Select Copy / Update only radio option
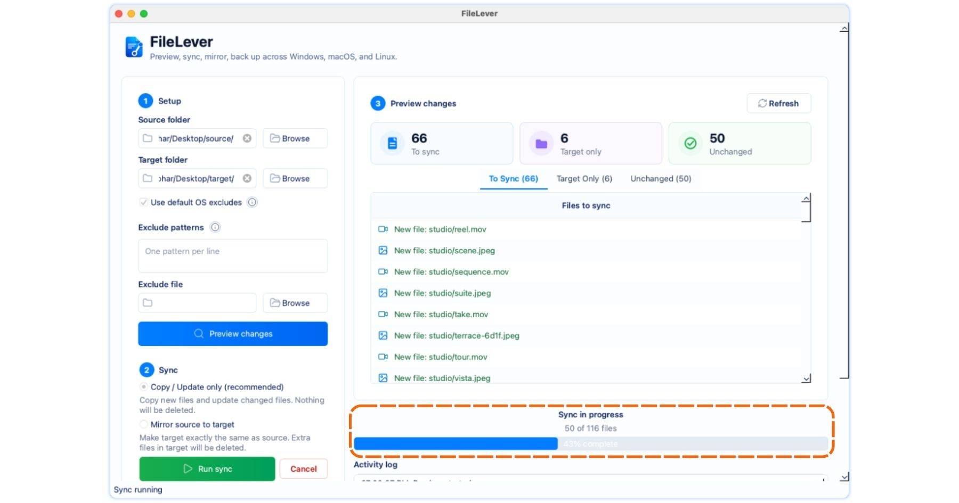 [x=143, y=387]
